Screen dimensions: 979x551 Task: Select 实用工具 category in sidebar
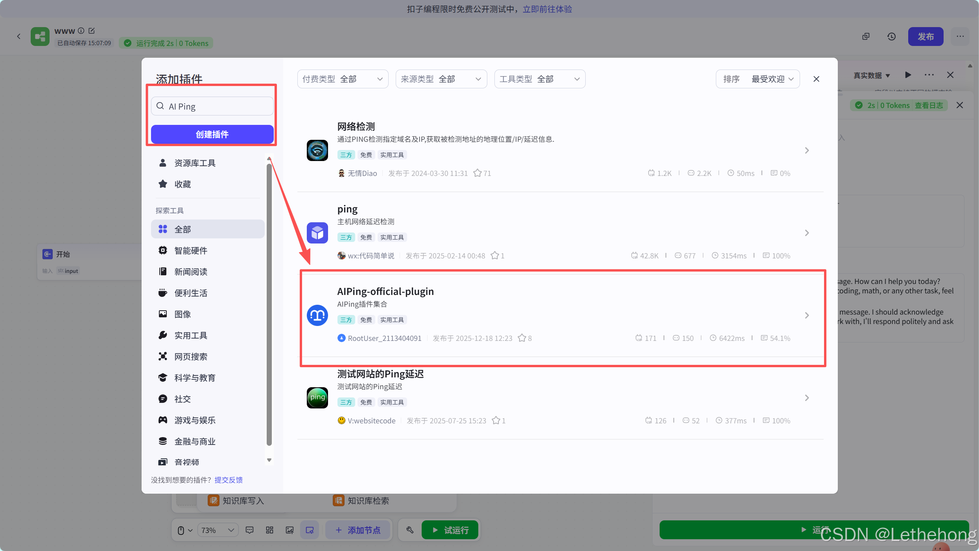(191, 335)
